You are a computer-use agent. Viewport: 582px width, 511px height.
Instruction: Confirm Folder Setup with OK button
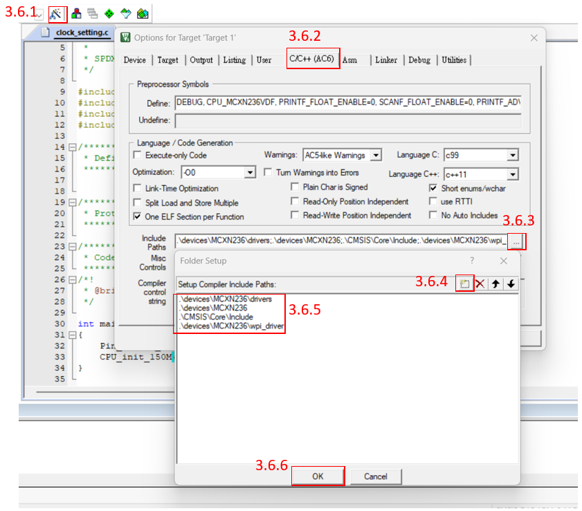pyautogui.click(x=318, y=476)
